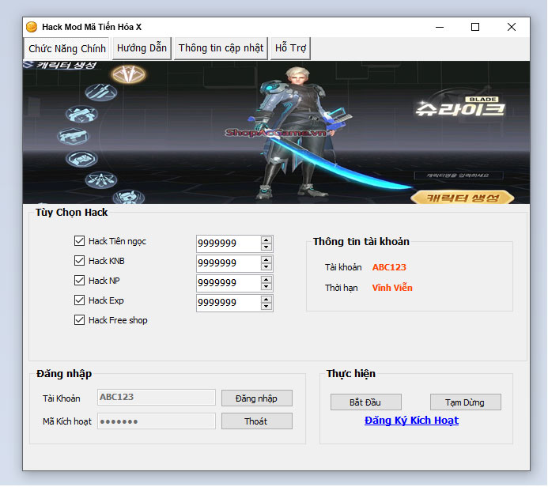
Task: Toggle the Hack Exp checkbox
Action: click(79, 300)
